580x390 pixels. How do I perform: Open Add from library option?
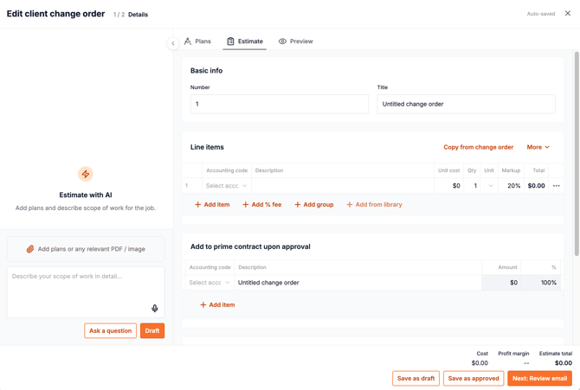click(x=374, y=205)
